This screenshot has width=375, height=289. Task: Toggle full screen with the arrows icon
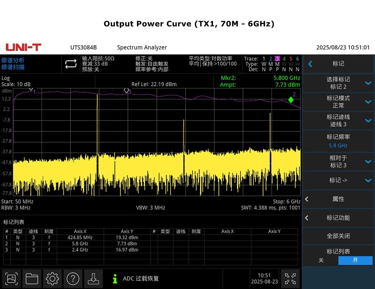tap(290, 278)
